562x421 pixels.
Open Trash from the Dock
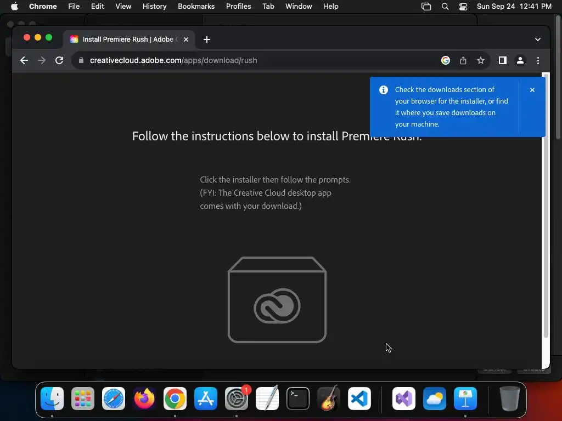pyautogui.click(x=510, y=399)
